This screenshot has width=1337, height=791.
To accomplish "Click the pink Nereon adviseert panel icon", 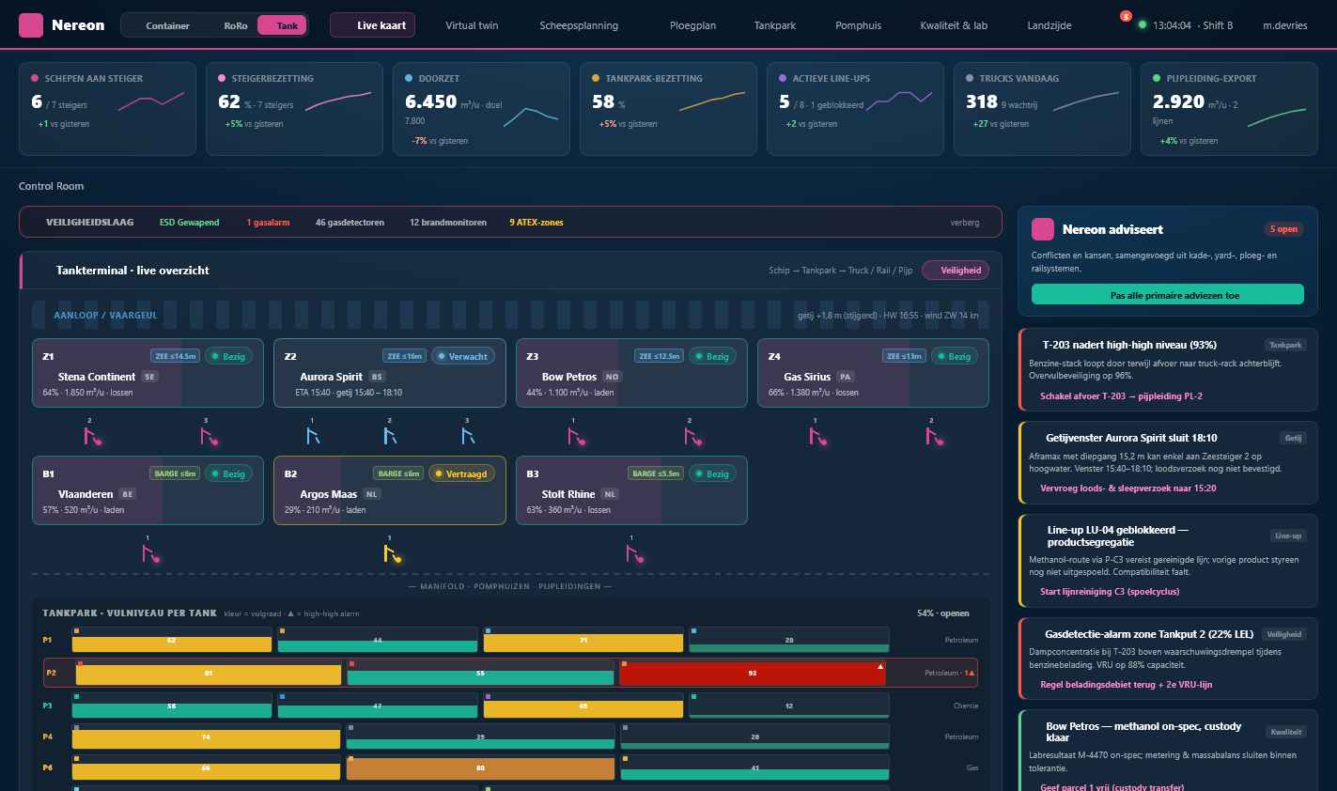I will [1043, 229].
